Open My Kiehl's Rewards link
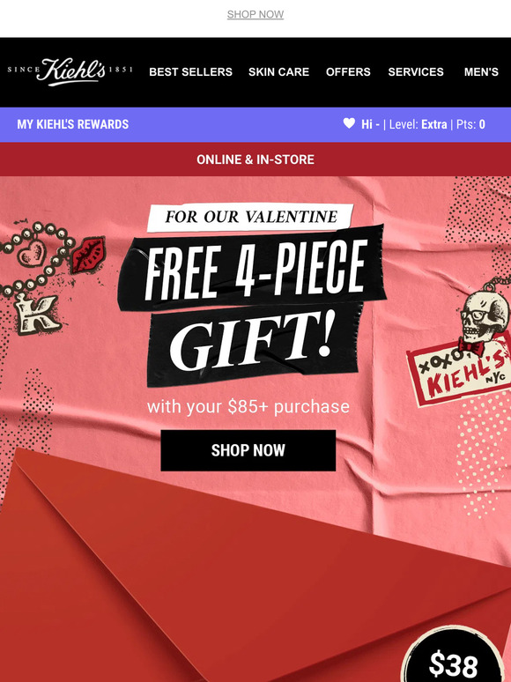The image size is (511, 682). click(x=72, y=124)
